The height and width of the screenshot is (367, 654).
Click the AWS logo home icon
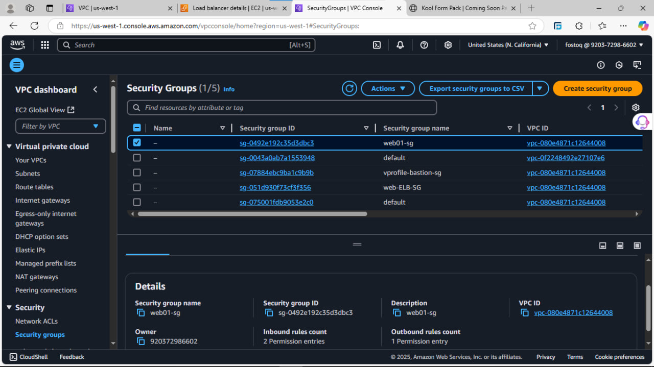17,45
